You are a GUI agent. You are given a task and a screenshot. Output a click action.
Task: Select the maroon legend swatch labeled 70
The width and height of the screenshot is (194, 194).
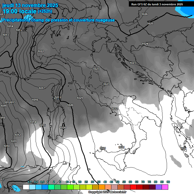[x=146, y=187]
